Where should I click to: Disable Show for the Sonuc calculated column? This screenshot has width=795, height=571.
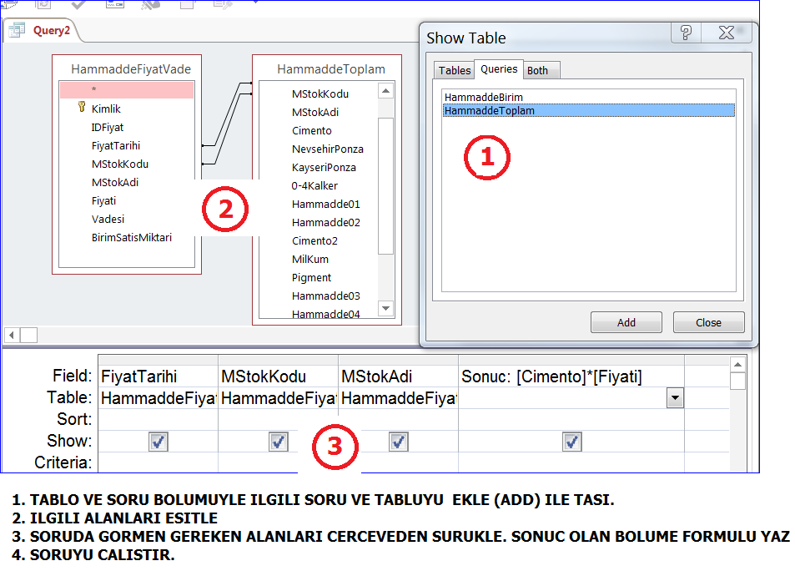[x=571, y=442]
